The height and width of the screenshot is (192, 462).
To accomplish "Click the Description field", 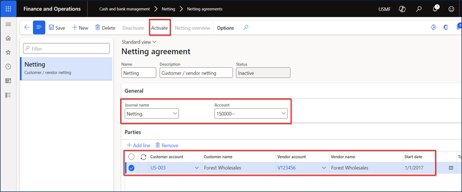I will click(196, 73).
